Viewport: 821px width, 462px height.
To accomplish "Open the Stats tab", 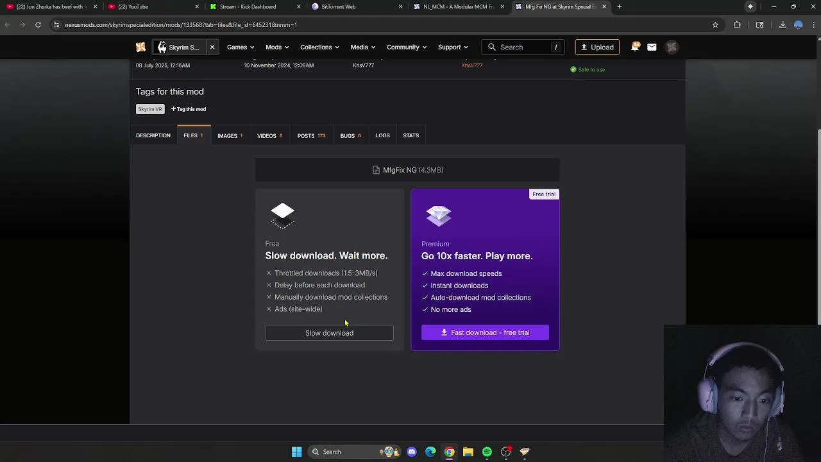I will click(410, 135).
